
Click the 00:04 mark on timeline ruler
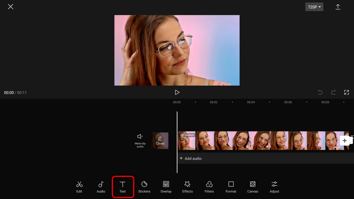[x=251, y=102]
